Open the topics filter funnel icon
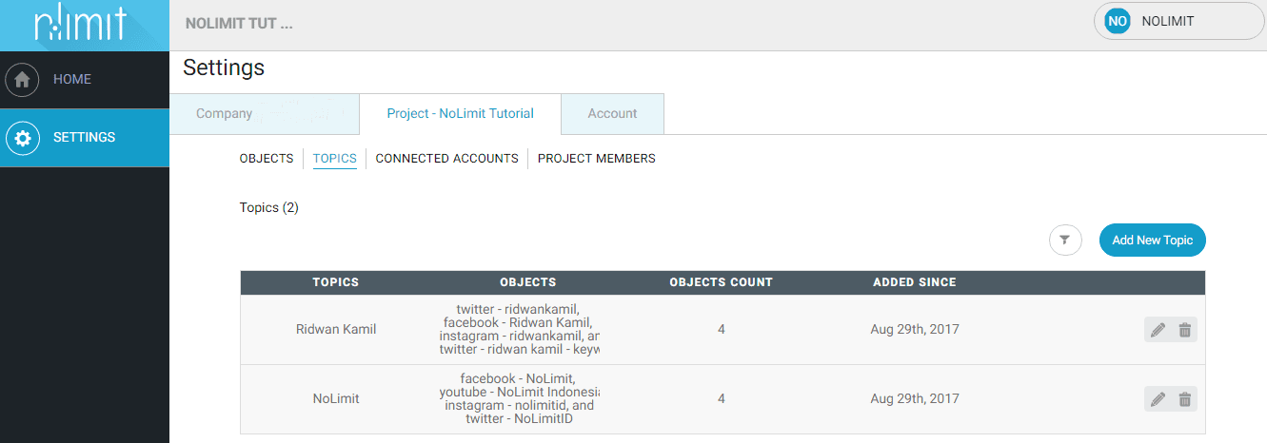The height and width of the screenshot is (443, 1267). point(1065,241)
